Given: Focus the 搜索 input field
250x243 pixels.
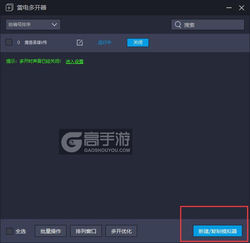Looking at the screenshot, I should [208, 25].
